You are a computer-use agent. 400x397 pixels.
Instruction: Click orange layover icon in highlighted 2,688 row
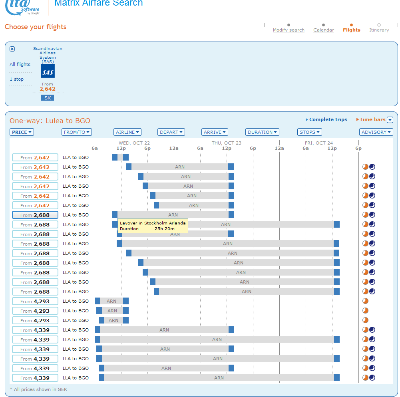click(x=365, y=215)
